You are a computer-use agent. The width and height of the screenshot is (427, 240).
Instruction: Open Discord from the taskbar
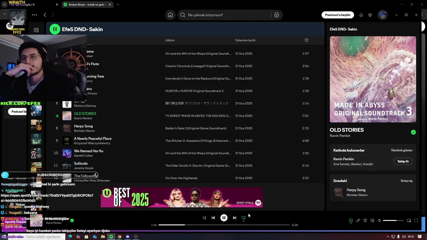(127, 237)
